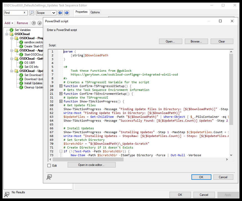Click the green check icon on Install Updates
The height and width of the screenshot is (201, 242).
coord(21,83)
